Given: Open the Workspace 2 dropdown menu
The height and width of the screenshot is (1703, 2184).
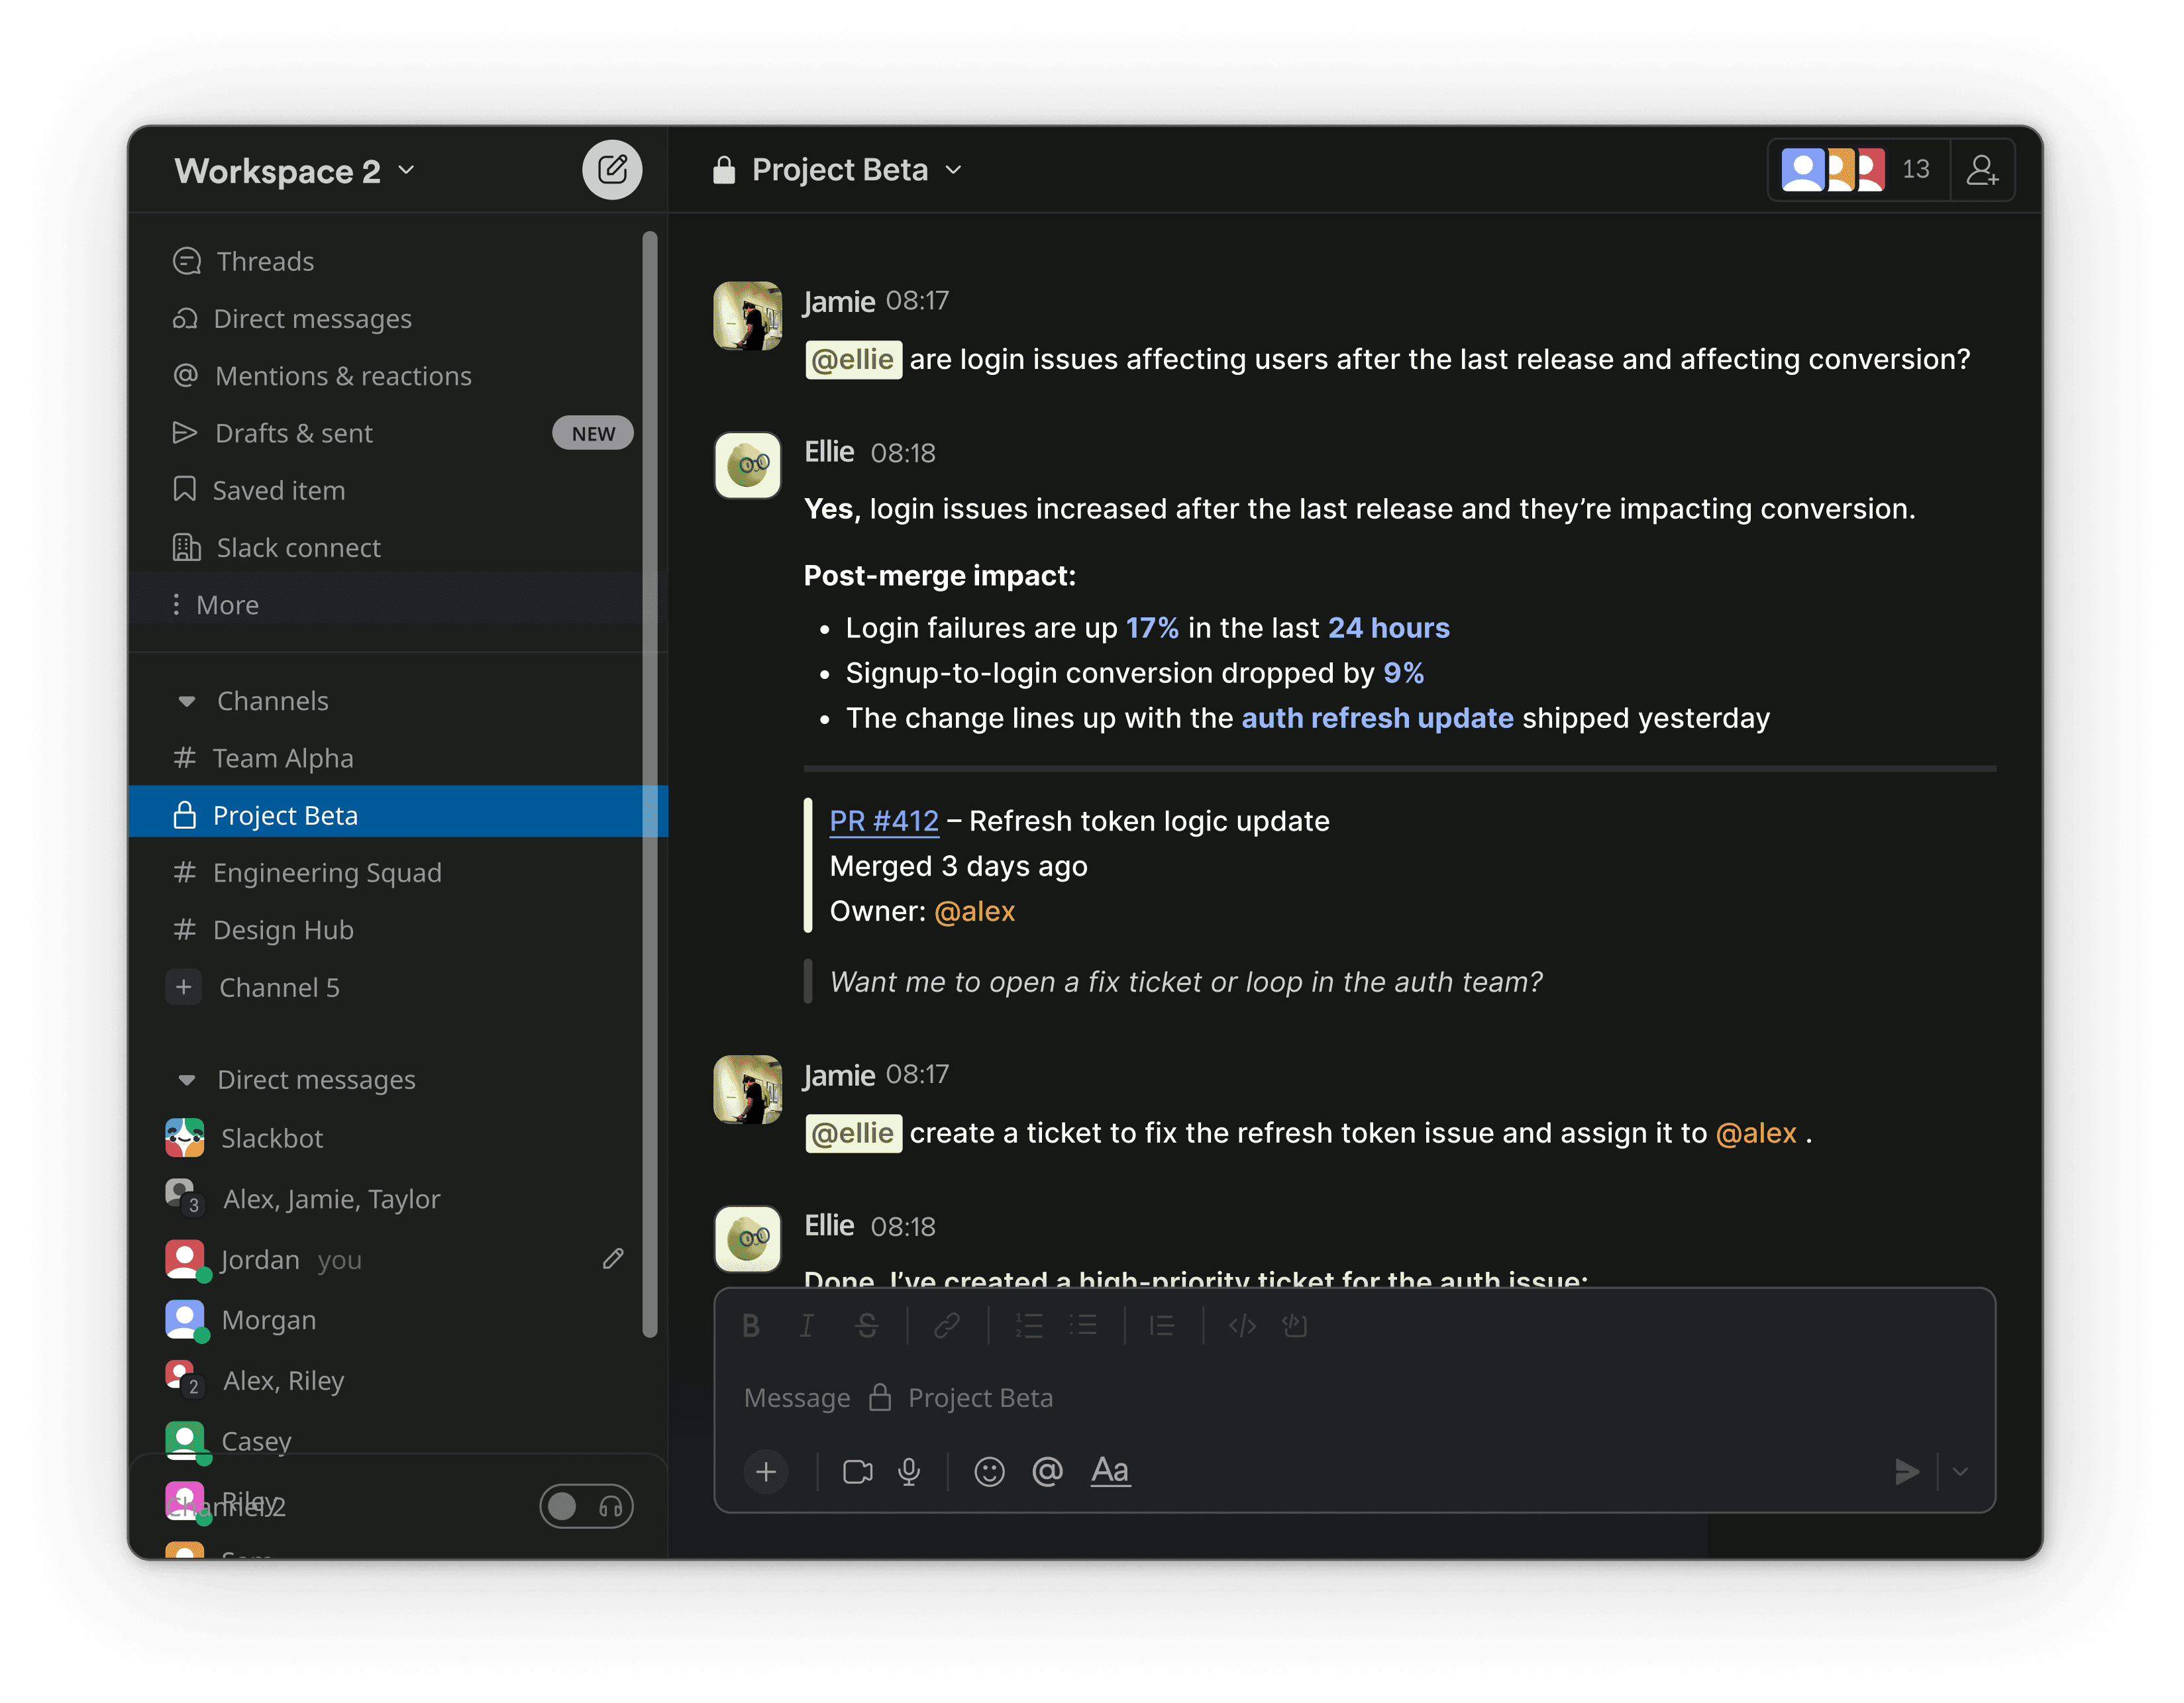Looking at the screenshot, I should point(294,171).
